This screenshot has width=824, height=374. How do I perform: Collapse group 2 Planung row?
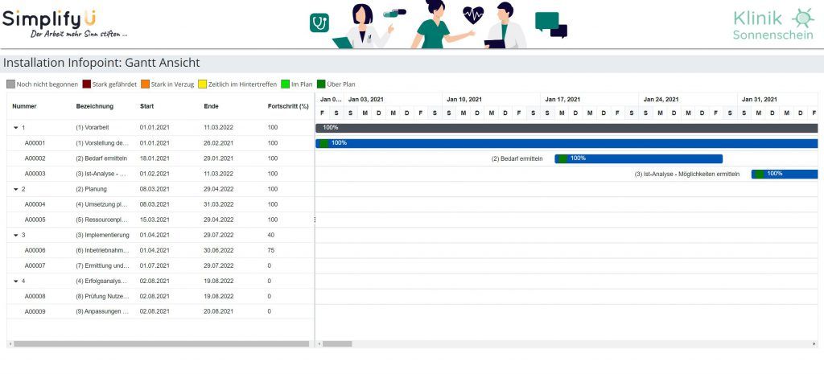[x=16, y=189]
